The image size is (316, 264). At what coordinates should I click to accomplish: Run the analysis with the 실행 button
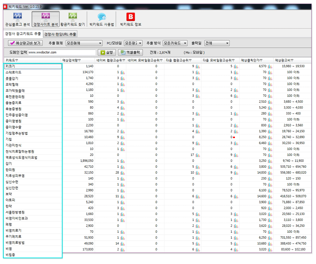(x=107, y=53)
